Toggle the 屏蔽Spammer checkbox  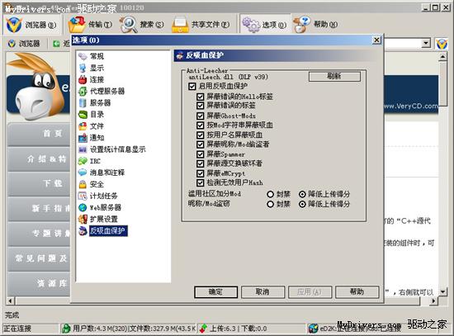200,154
